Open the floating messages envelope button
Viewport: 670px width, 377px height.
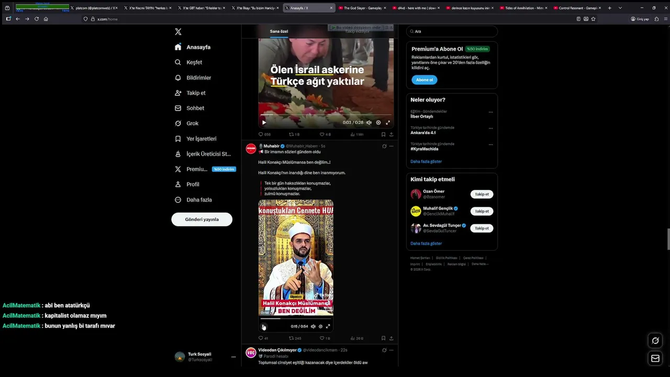655,358
